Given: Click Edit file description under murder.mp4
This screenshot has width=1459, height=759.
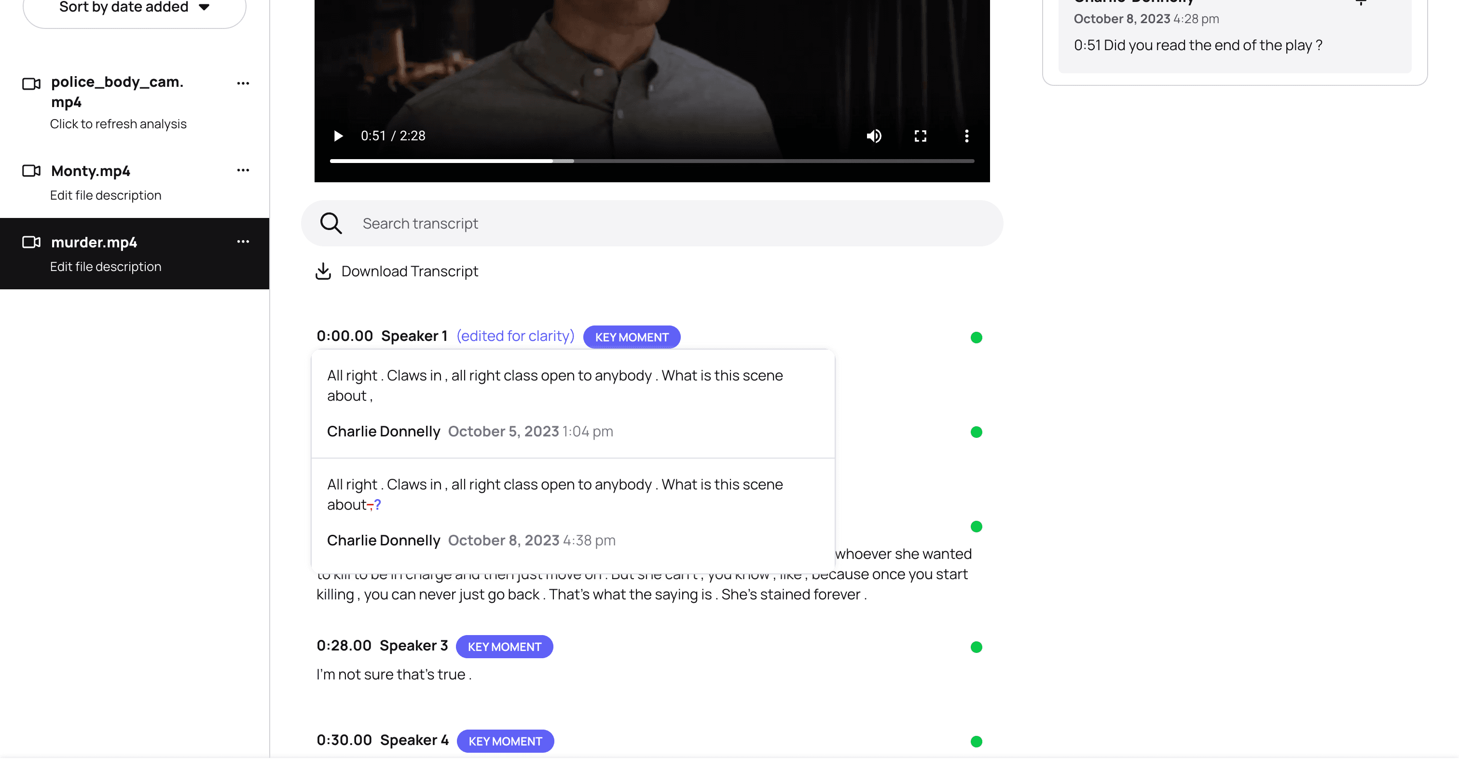Looking at the screenshot, I should (105, 267).
